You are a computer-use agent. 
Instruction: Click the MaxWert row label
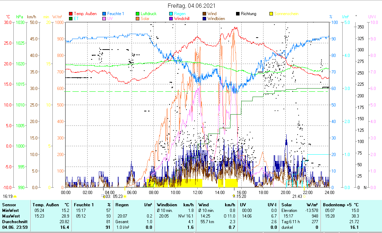click(x=11, y=216)
